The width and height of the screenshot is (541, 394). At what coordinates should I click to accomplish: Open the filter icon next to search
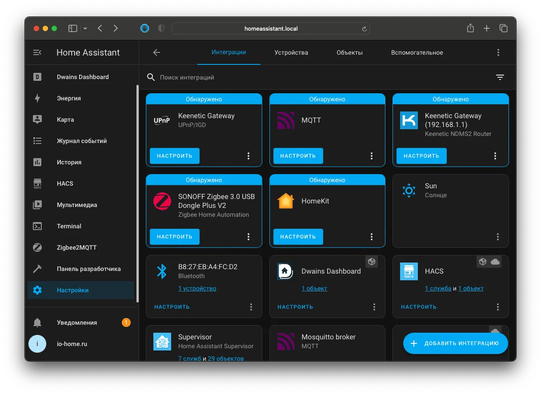click(x=500, y=77)
